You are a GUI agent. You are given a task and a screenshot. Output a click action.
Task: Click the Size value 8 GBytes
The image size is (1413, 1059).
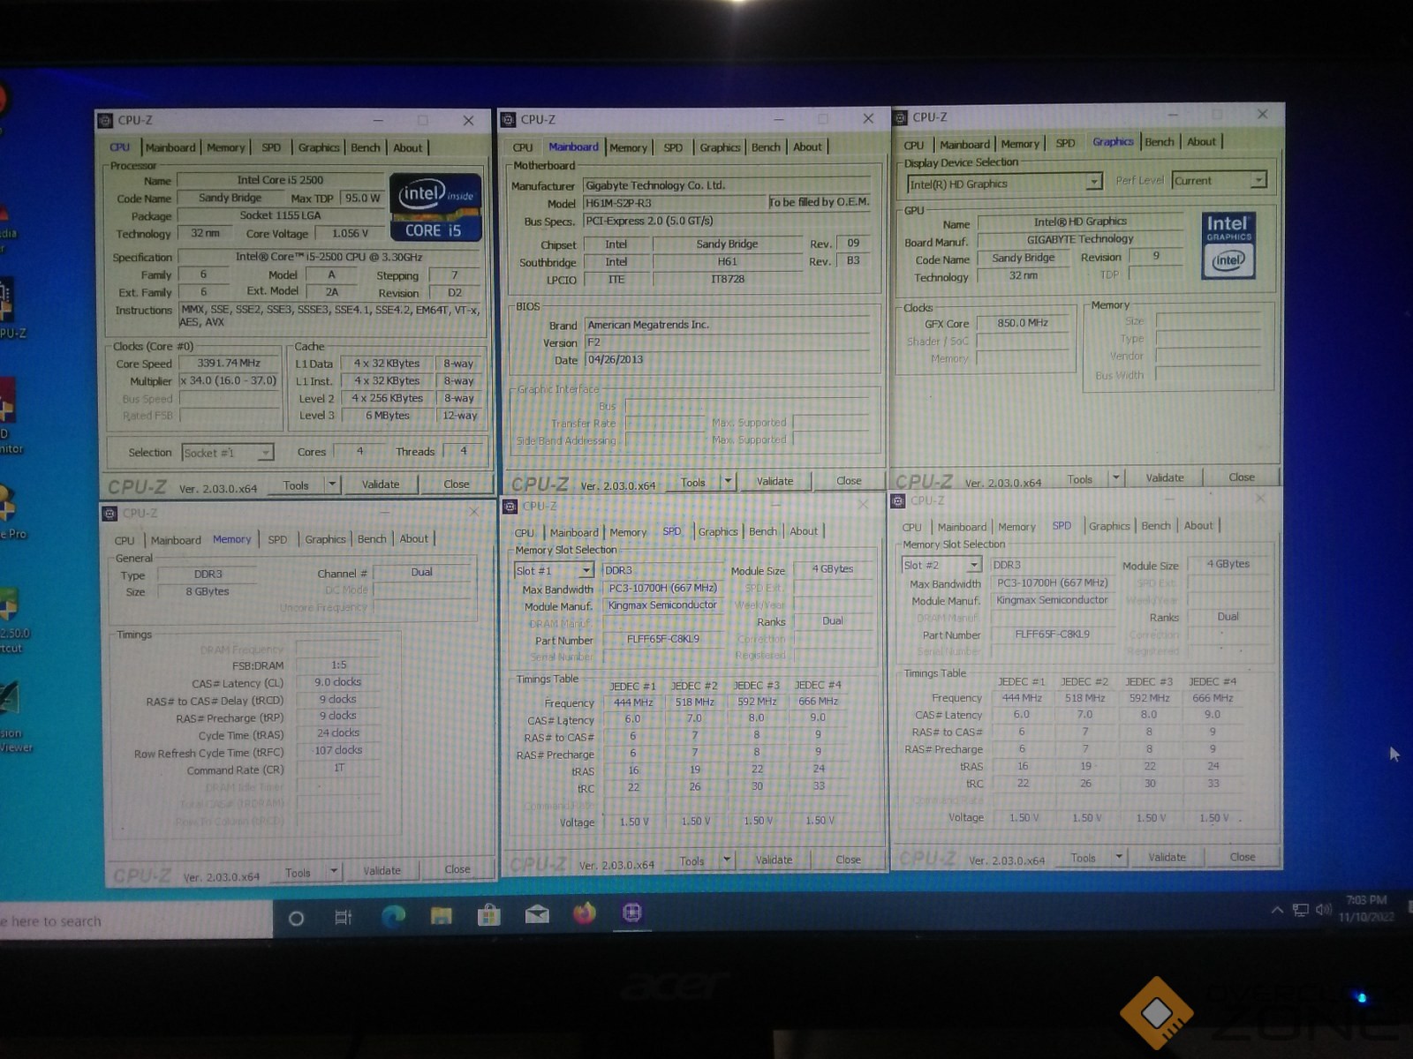tap(208, 591)
